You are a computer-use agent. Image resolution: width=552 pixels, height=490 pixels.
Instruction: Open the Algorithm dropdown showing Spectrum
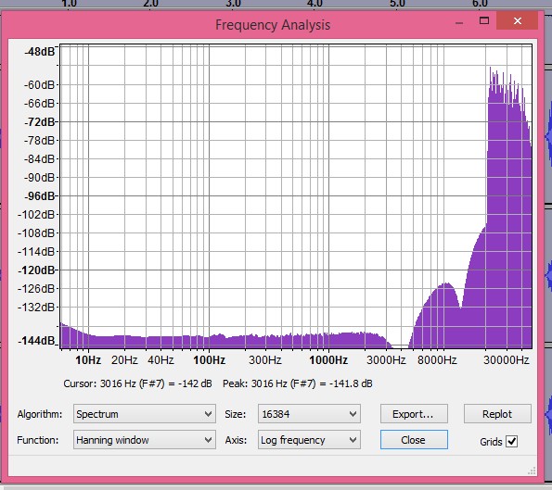[x=145, y=414]
